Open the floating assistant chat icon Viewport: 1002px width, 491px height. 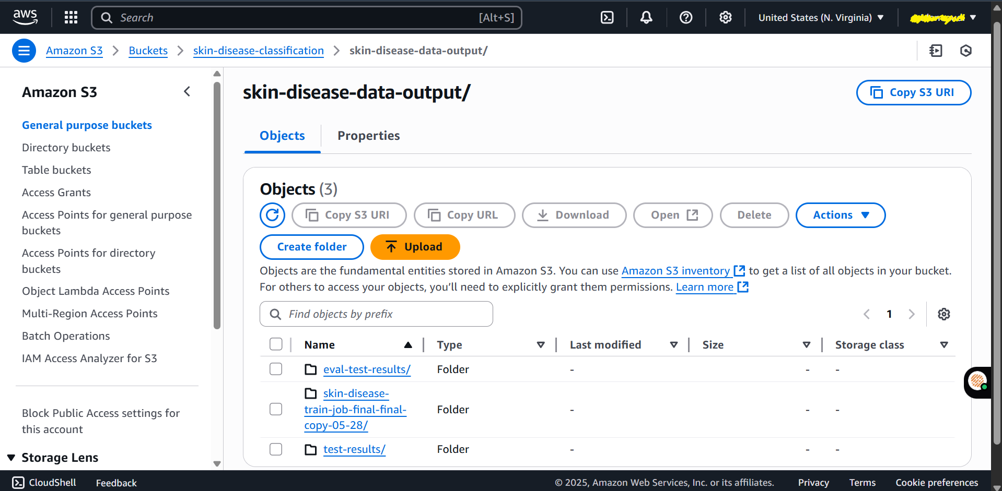pyautogui.click(x=977, y=382)
